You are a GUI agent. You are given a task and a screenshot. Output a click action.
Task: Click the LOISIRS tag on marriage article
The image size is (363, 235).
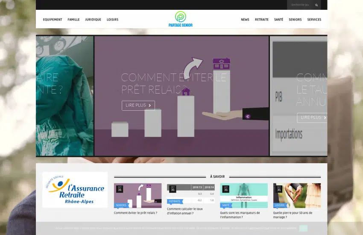coord(280,205)
